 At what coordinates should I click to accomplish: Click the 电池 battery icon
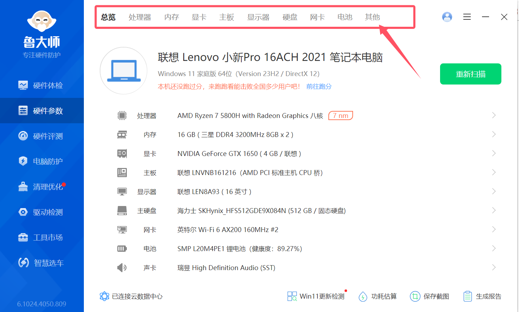pos(122,249)
